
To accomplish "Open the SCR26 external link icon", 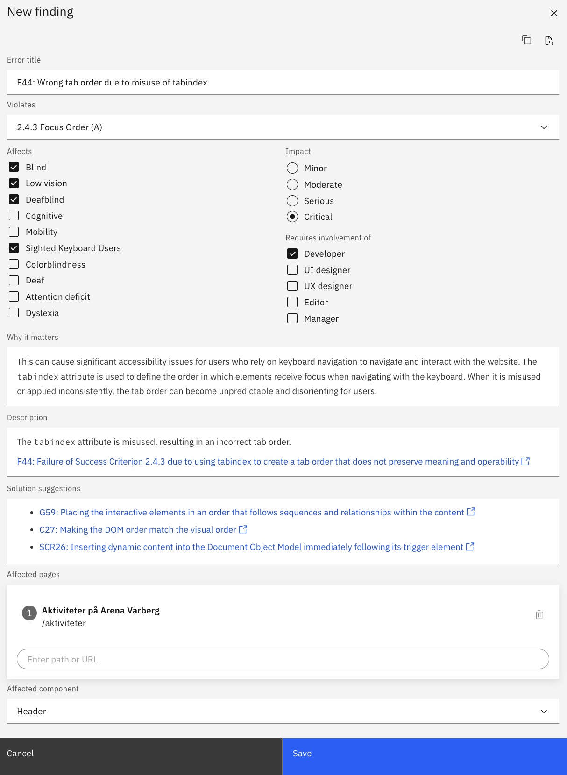I will point(469,546).
